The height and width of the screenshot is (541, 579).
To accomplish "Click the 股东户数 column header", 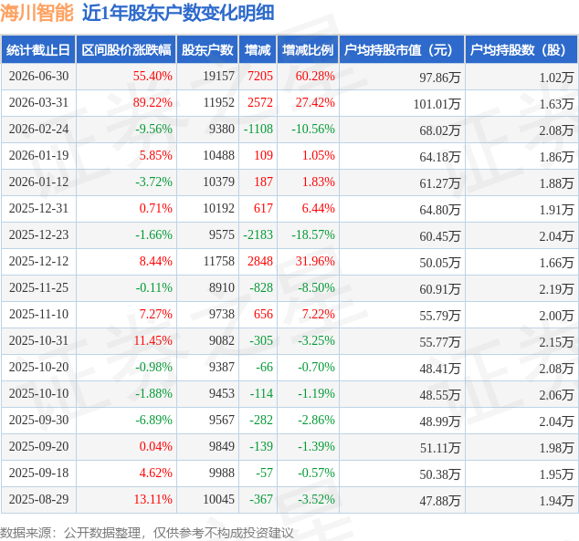I will point(207,50).
